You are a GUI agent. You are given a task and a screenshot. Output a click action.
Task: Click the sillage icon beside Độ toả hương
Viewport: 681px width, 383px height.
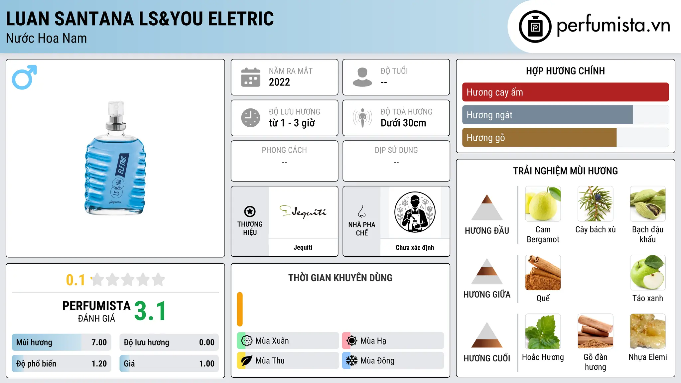[362, 118]
